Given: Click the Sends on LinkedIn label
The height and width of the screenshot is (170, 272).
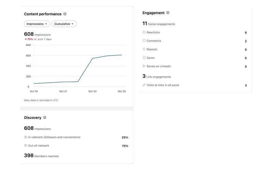Looking at the screenshot, I should [x=159, y=66].
